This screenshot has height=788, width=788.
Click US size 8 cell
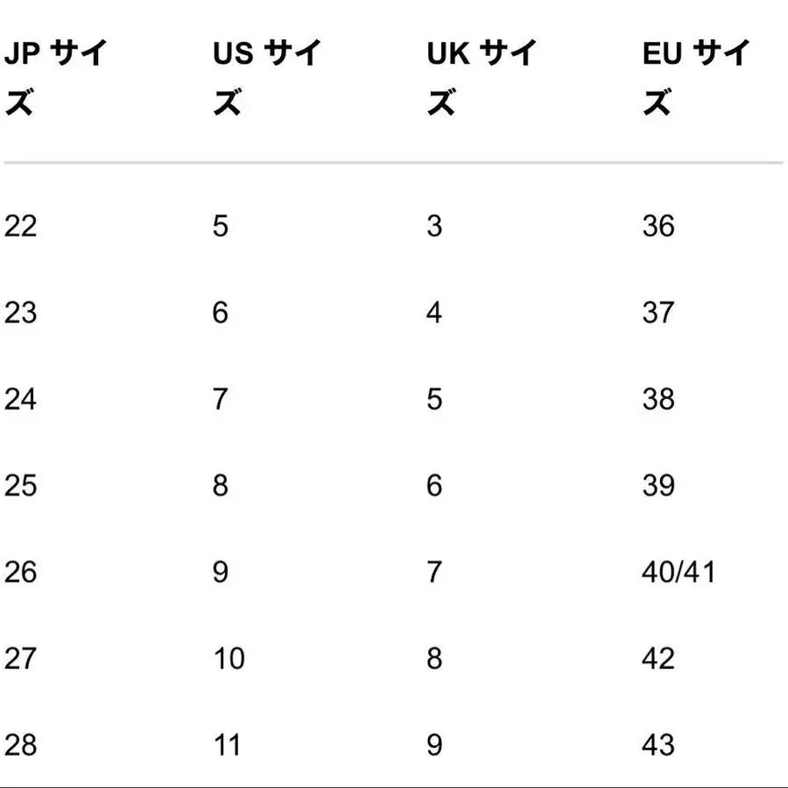(221, 486)
